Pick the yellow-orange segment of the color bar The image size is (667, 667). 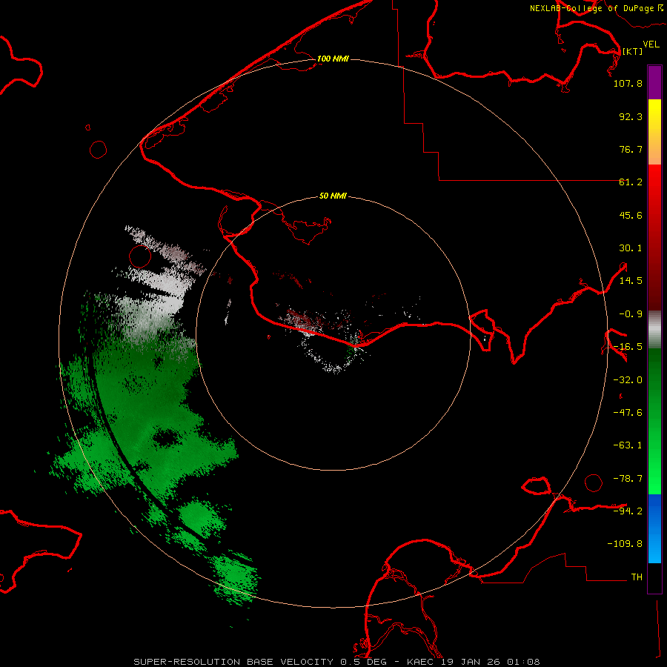pos(654,132)
